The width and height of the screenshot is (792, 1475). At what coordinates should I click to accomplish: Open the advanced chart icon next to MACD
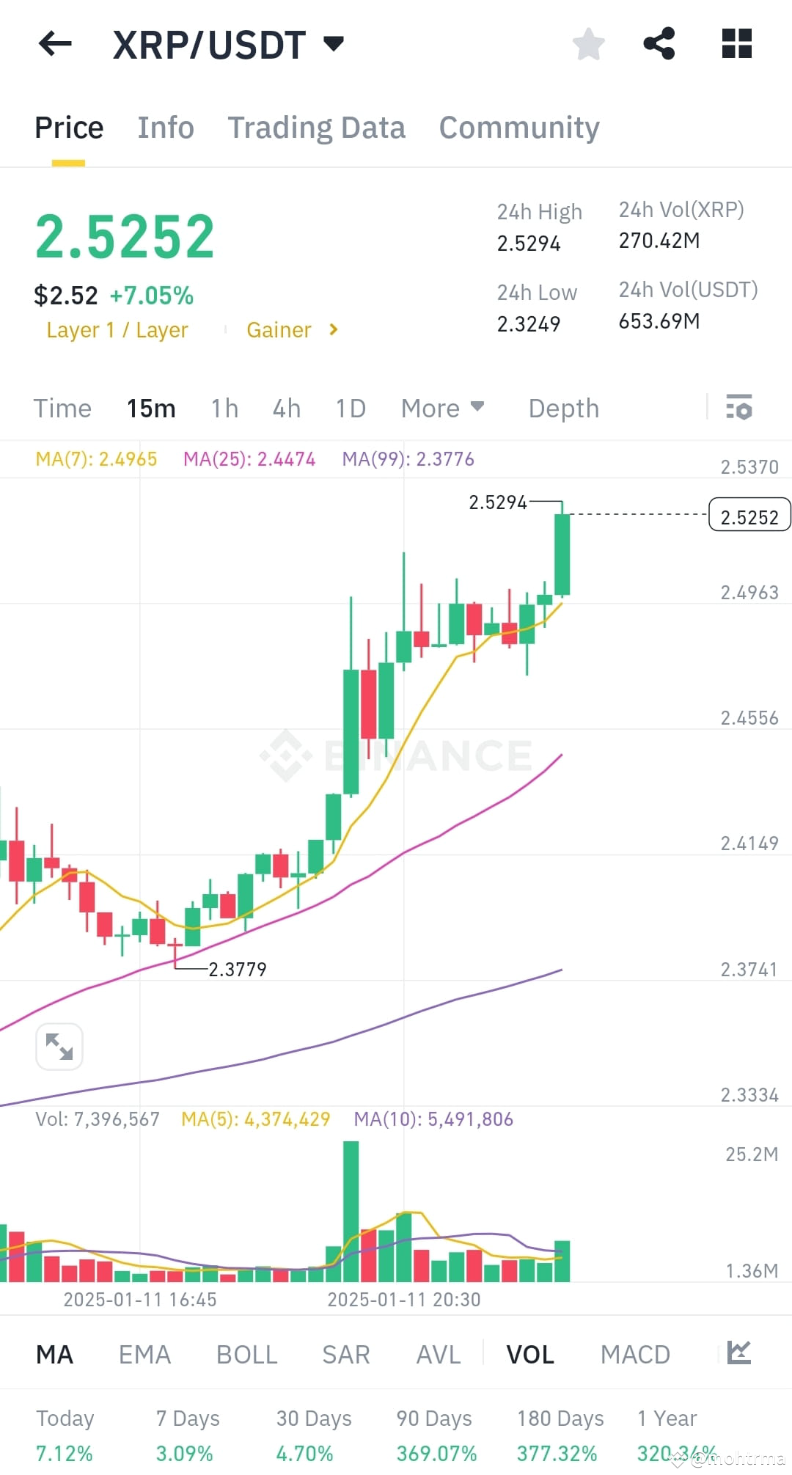tap(741, 1354)
